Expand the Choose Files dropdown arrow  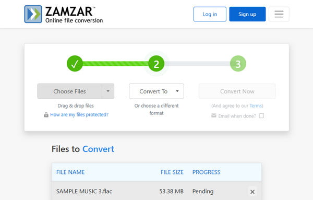click(108, 91)
